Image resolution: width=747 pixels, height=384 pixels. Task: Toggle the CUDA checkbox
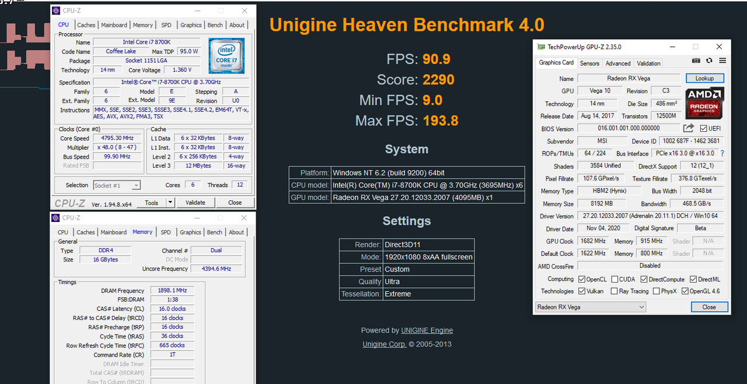pos(615,279)
